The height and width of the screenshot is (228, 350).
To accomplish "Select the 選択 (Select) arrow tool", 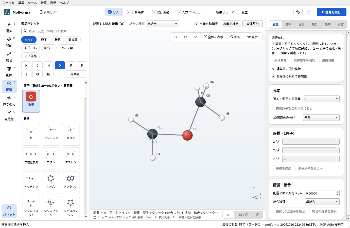I will [9, 27].
